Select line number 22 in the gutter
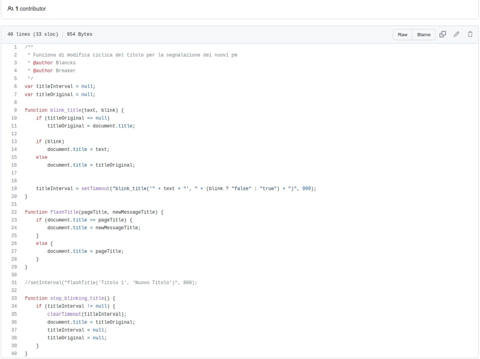Viewport: 480px width, 359px height. click(14, 212)
